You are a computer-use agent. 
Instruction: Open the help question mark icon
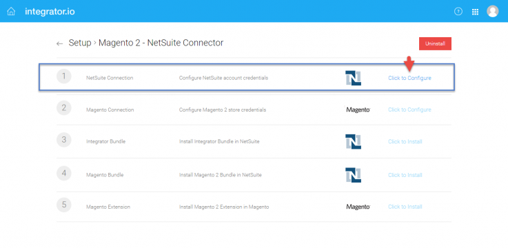(x=458, y=12)
